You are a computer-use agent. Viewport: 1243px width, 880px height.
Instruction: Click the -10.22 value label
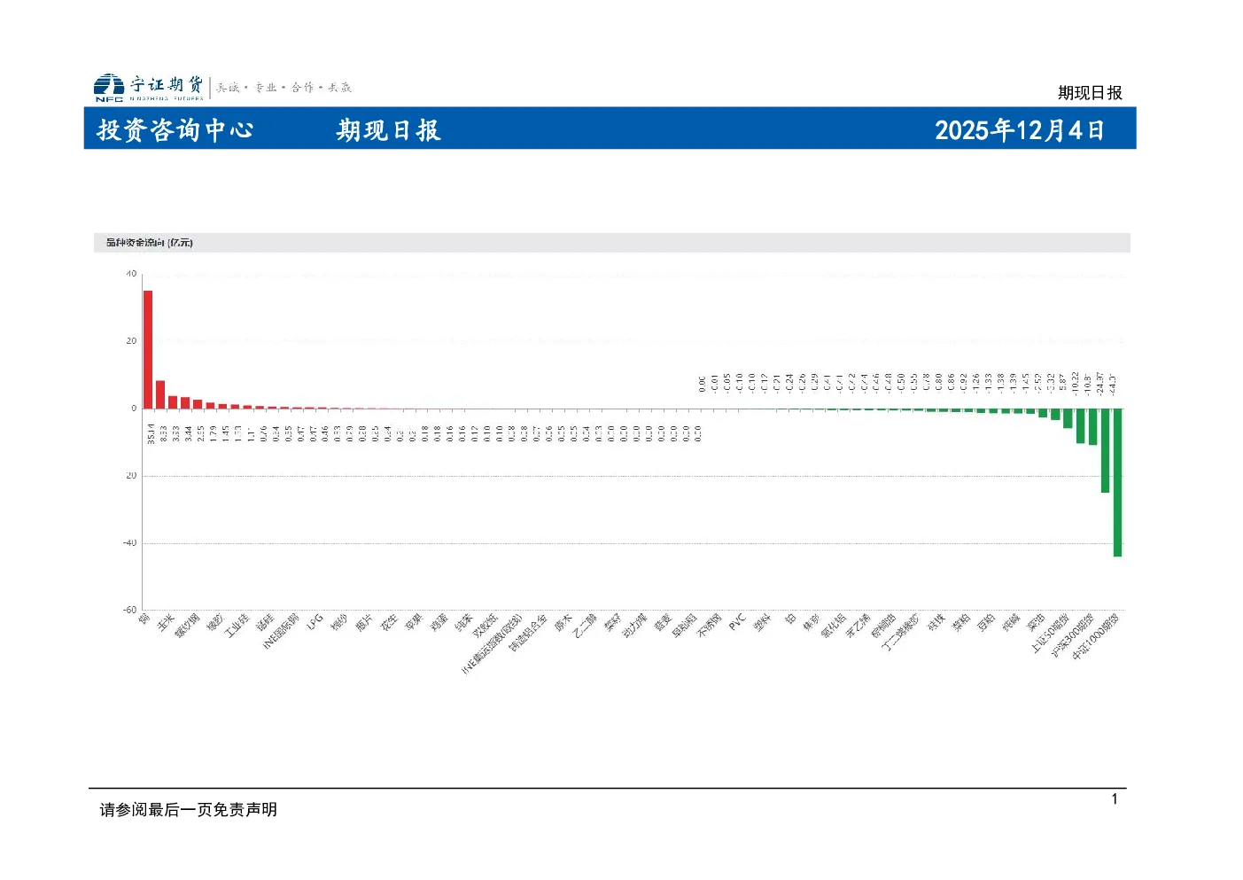coord(1075,382)
